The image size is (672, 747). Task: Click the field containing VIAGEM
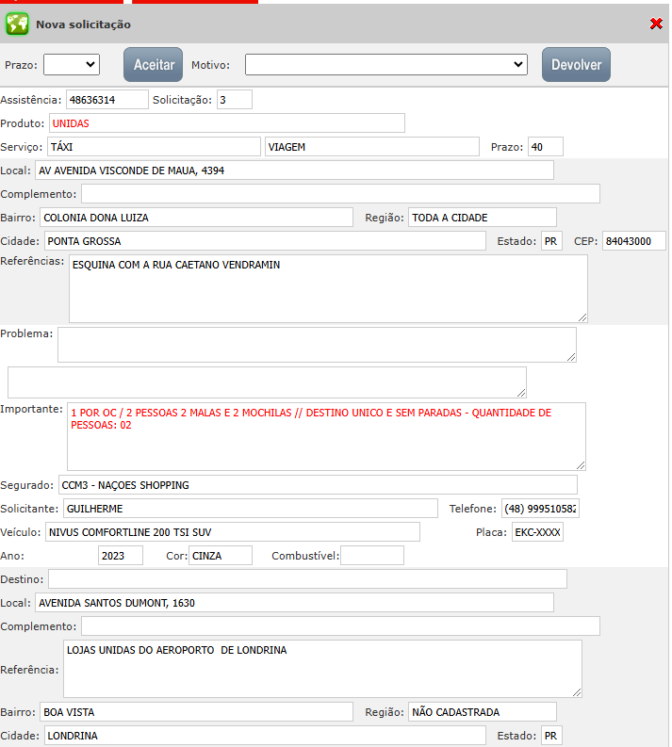[372, 147]
